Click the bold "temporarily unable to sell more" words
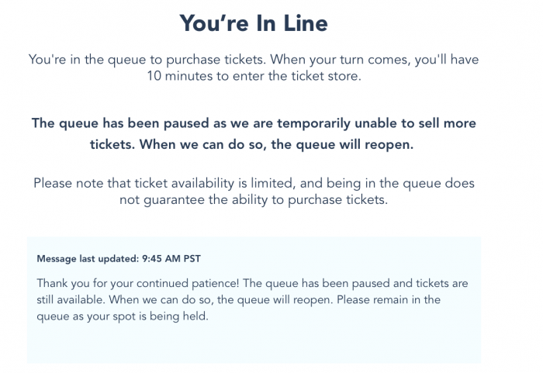Image resolution: width=543 pixels, height=373 pixels. [376, 123]
